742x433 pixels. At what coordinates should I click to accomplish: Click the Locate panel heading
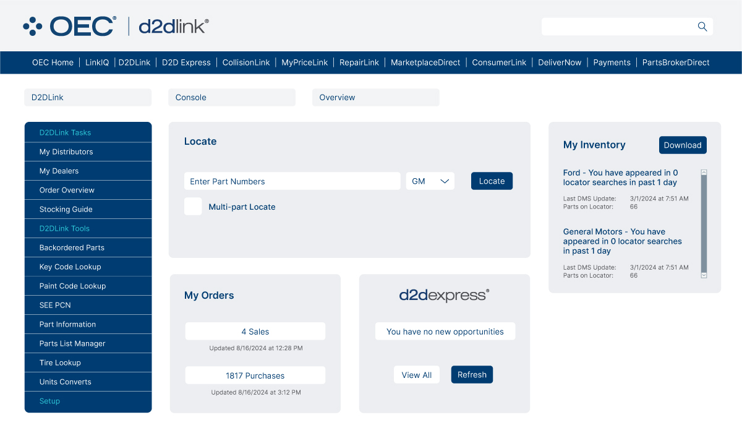(x=200, y=142)
